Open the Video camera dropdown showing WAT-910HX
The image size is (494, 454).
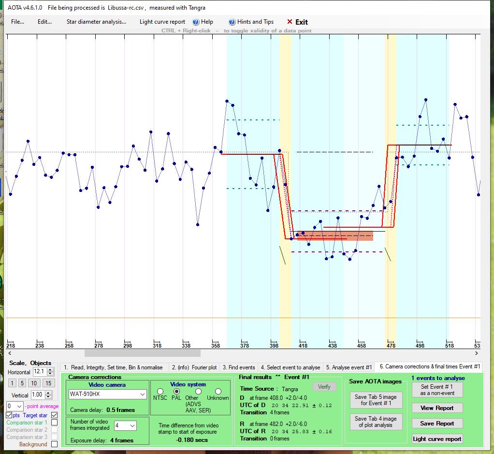point(107,394)
